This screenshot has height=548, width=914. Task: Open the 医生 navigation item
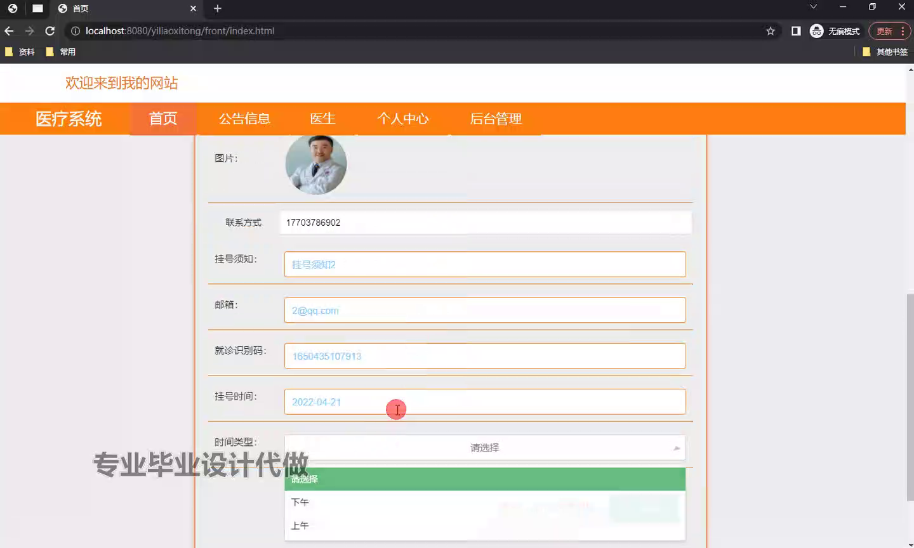(x=322, y=119)
